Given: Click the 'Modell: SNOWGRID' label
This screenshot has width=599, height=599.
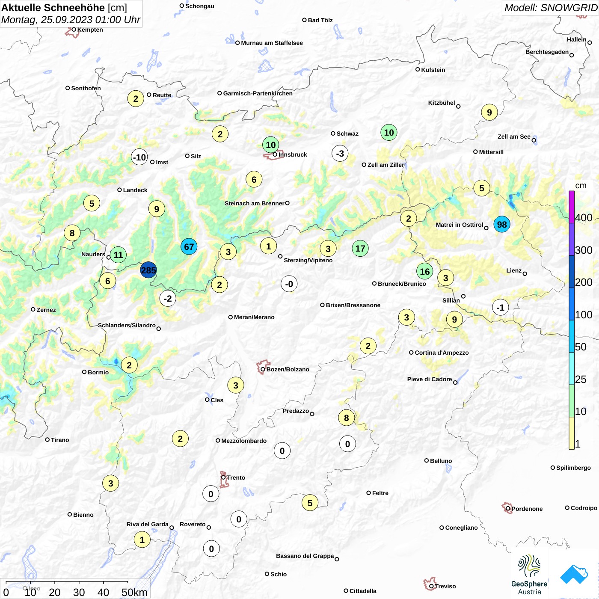Looking at the screenshot, I should [x=551, y=7].
